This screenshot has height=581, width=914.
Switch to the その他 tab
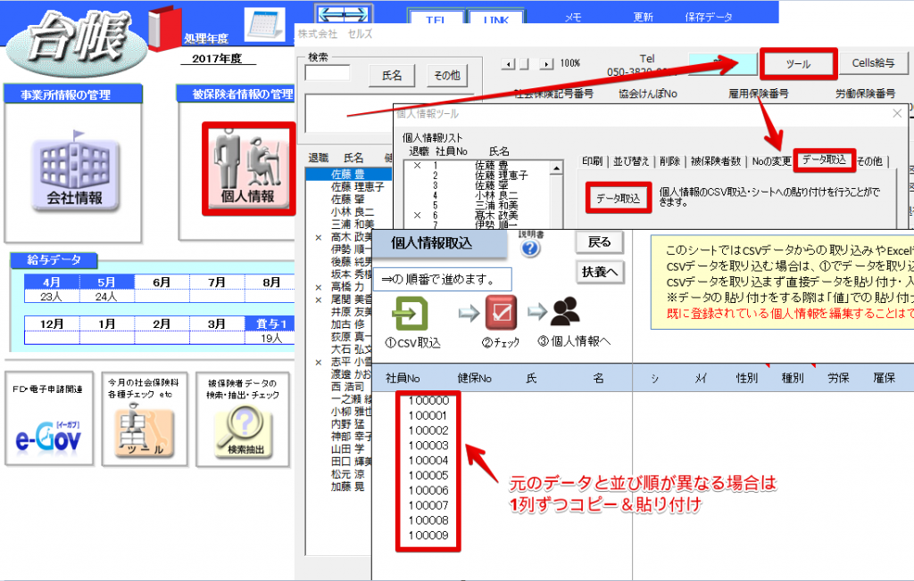point(869,161)
